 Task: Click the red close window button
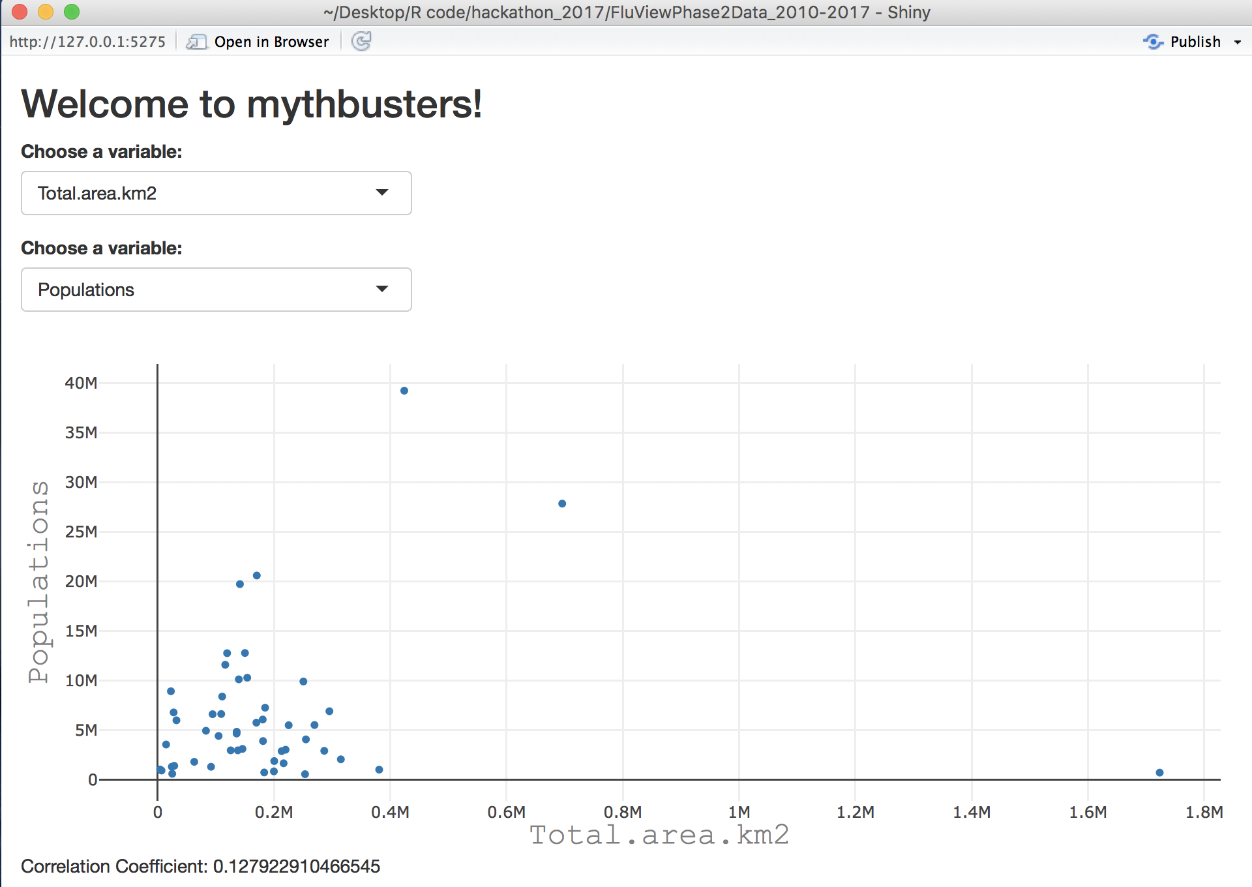pyautogui.click(x=20, y=12)
